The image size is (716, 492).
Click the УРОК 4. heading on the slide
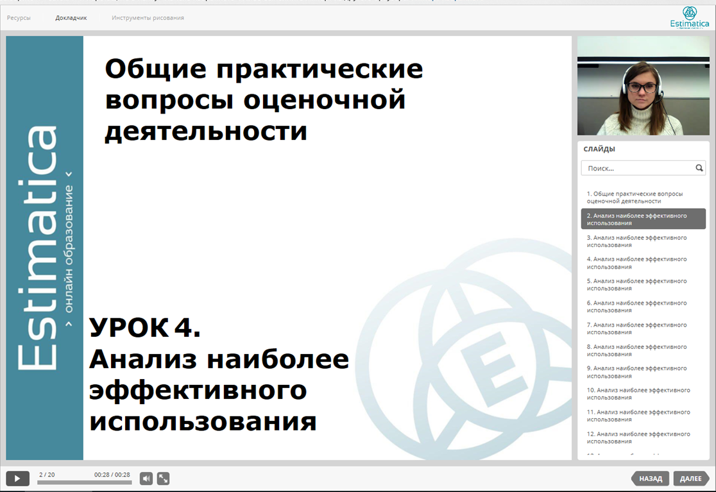coord(145,328)
